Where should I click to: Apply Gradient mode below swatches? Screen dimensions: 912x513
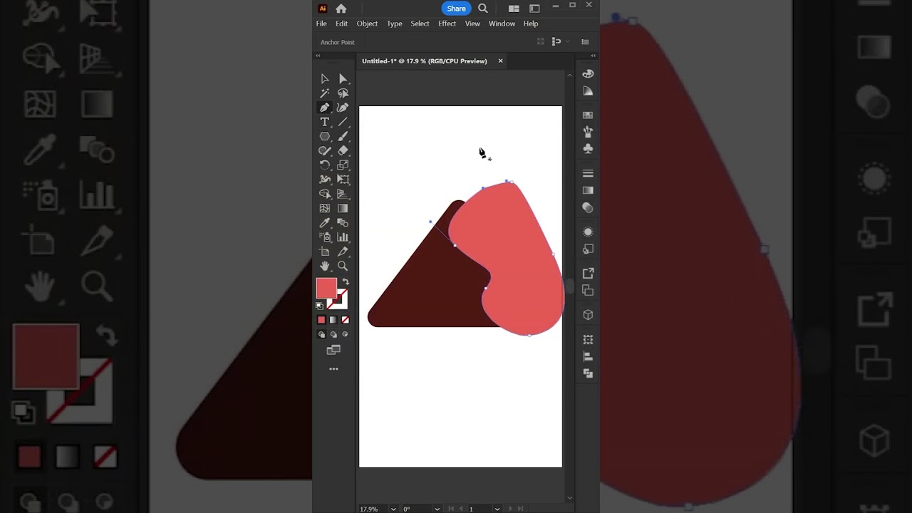[333, 320]
